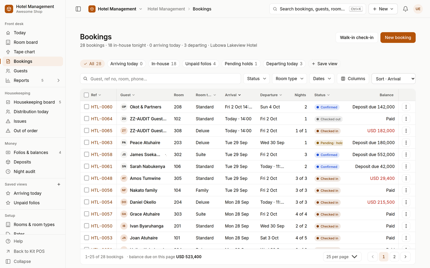Open row actions menu for HTL-0060
Image resolution: width=430 pixels, height=268 pixels.
click(x=406, y=107)
